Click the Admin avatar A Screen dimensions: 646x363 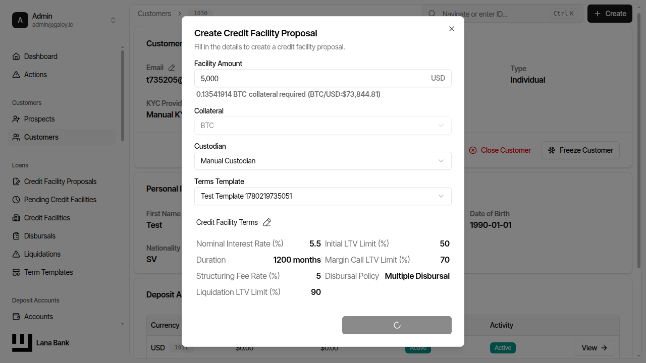20,20
